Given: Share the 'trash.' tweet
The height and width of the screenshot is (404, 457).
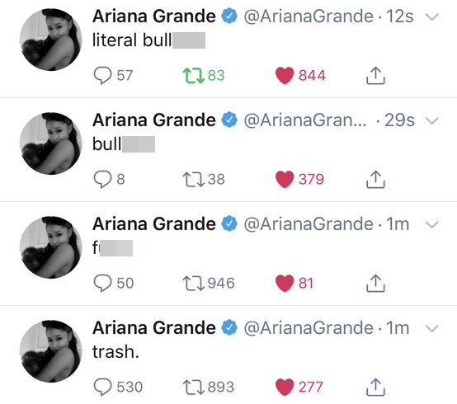Looking at the screenshot, I should click(375, 388).
